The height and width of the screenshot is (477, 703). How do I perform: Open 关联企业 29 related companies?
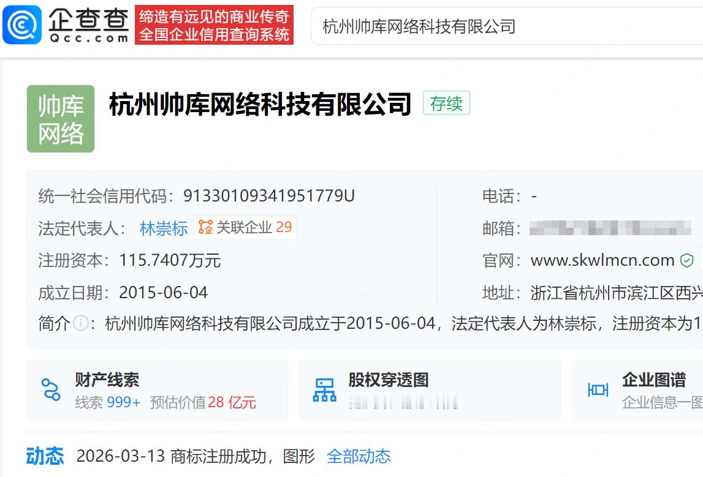(x=245, y=228)
